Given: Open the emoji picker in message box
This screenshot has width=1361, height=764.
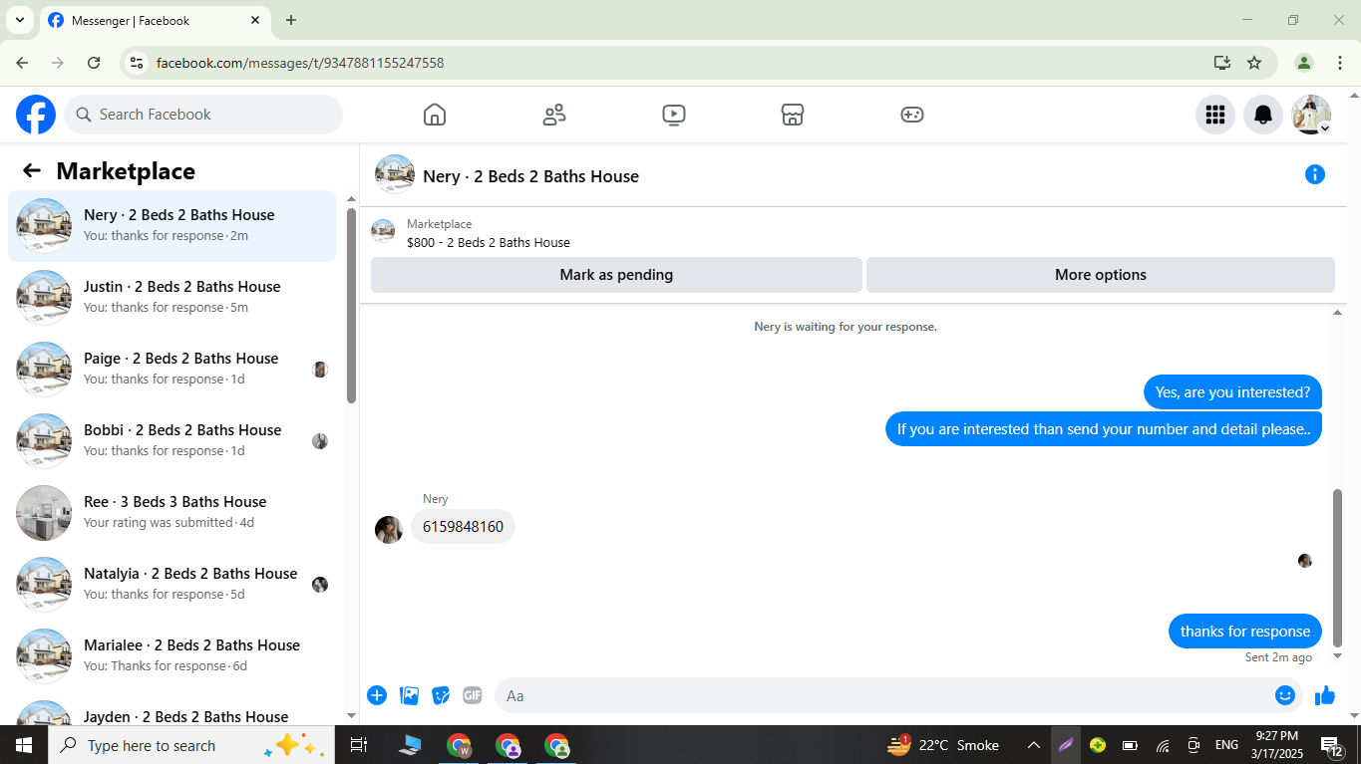Looking at the screenshot, I should click(x=1285, y=695).
